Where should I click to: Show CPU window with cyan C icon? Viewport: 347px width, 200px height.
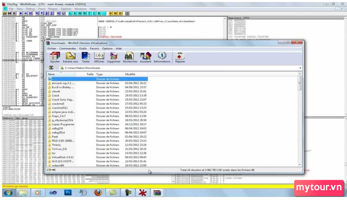[94, 13]
